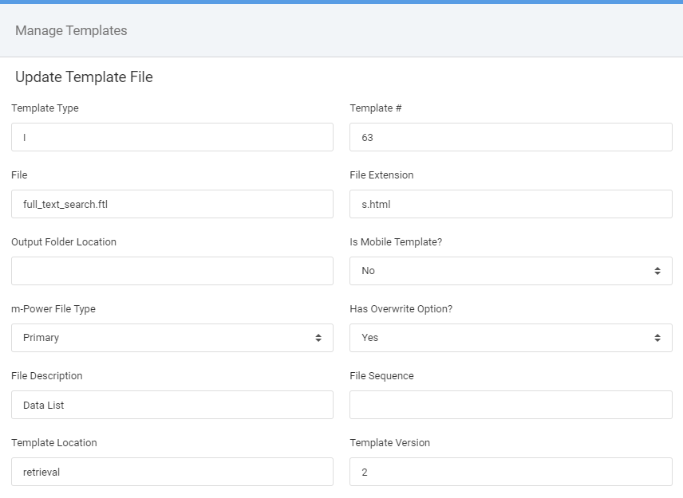Select the Template Version field

[511, 472]
